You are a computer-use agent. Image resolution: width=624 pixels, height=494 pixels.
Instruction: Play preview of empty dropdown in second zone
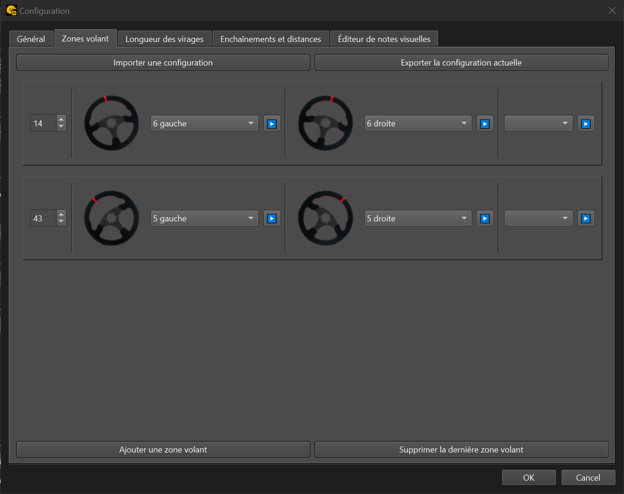point(586,219)
